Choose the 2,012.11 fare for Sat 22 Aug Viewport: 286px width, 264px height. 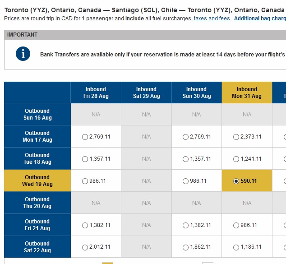coord(85,247)
